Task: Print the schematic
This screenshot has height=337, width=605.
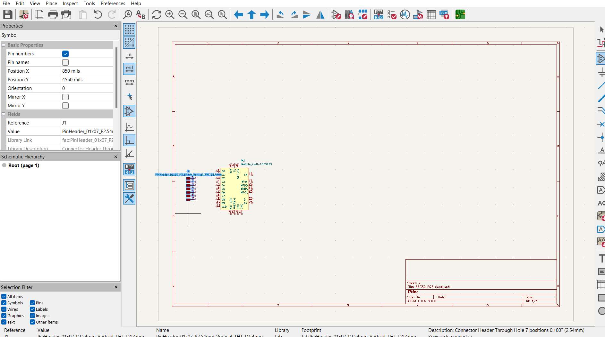Action: (x=53, y=14)
